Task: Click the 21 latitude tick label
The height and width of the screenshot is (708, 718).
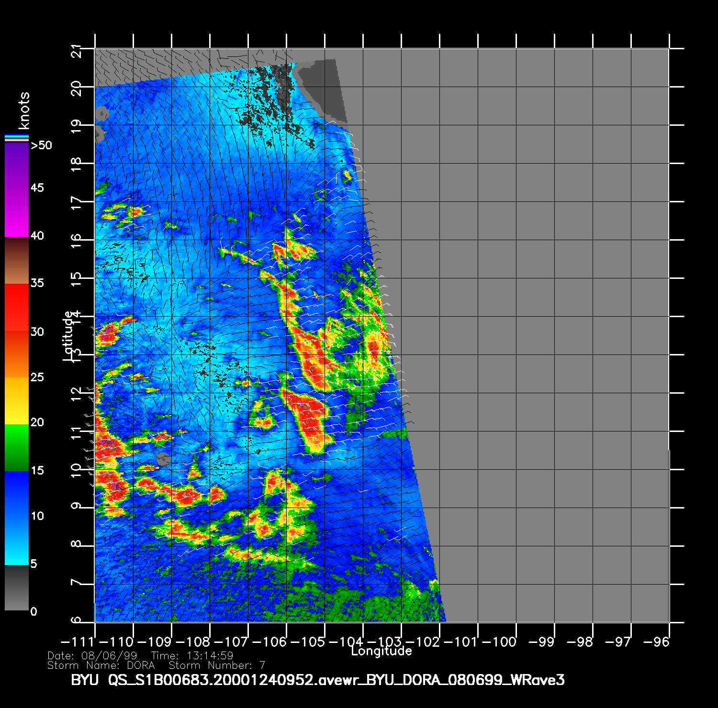Action: click(x=77, y=51)
